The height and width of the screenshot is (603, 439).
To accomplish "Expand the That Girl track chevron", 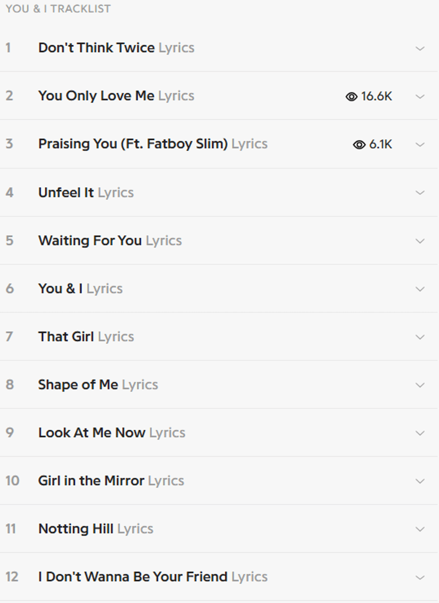I will click(x=420, y=337).
